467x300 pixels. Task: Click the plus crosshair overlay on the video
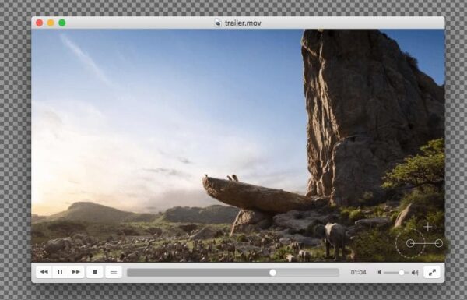428,227
